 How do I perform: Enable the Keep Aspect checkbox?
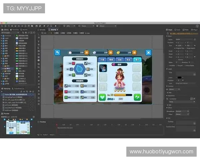pyautogui.click(x=186, y=48)
